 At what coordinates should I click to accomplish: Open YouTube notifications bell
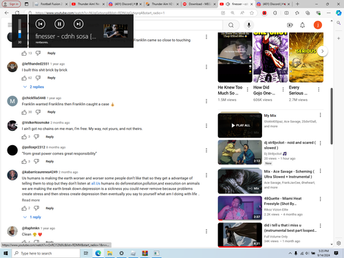303,25
